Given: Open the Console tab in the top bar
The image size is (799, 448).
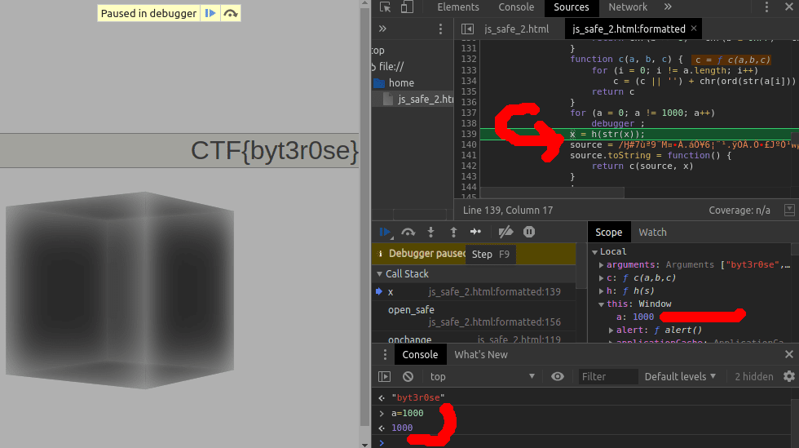Looking at the screenshot, I should (x=516, y=7).
